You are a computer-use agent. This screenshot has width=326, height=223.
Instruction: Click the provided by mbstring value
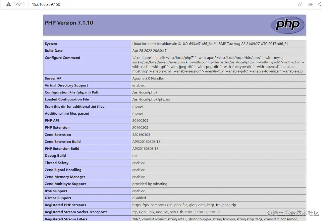coord(150,184)
